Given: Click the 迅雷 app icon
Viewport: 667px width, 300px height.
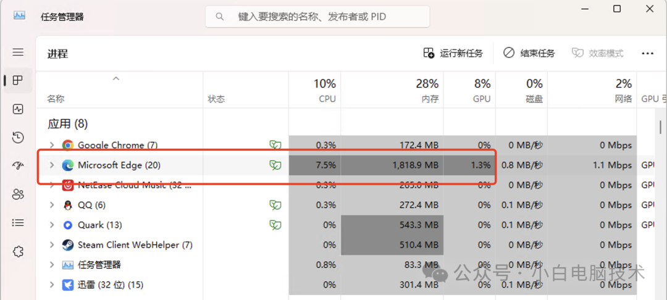Looking at the screenshot, I should pyautogui.click(x=67, y=285).
